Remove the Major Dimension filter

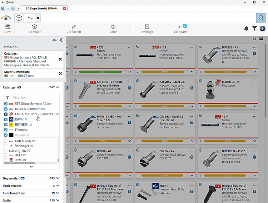[x=60, y=73]
